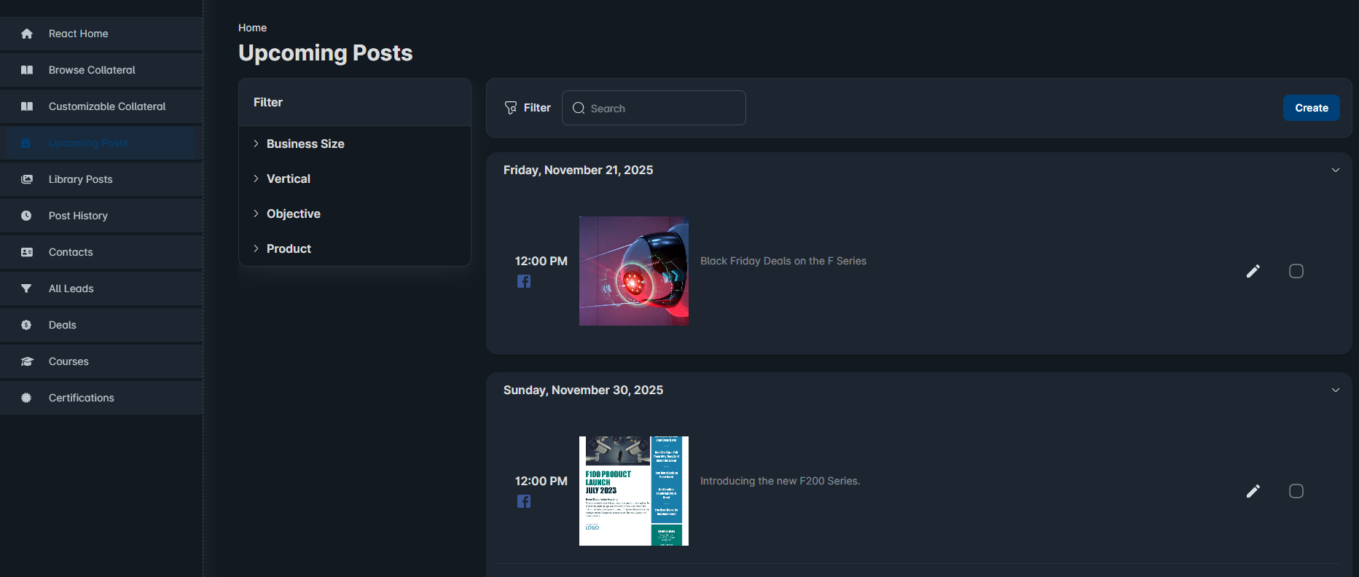Viewport: 1359px width, 577px height.
Task: Click the Search input field
Action: pyautogui.click(x=654, y=108)
